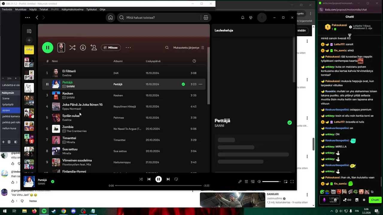Toggle shuffle next to the playlist cover

tap(72, 47)
